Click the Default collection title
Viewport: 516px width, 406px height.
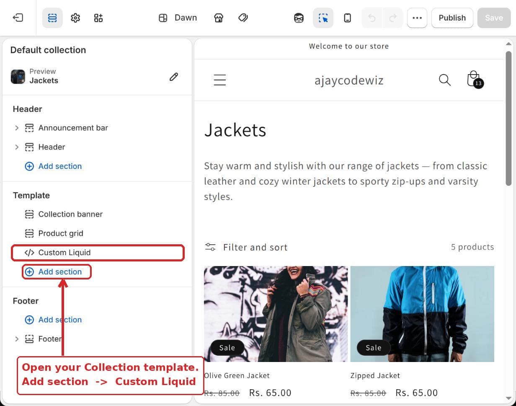pyautogui.click(x=48, y=50)
